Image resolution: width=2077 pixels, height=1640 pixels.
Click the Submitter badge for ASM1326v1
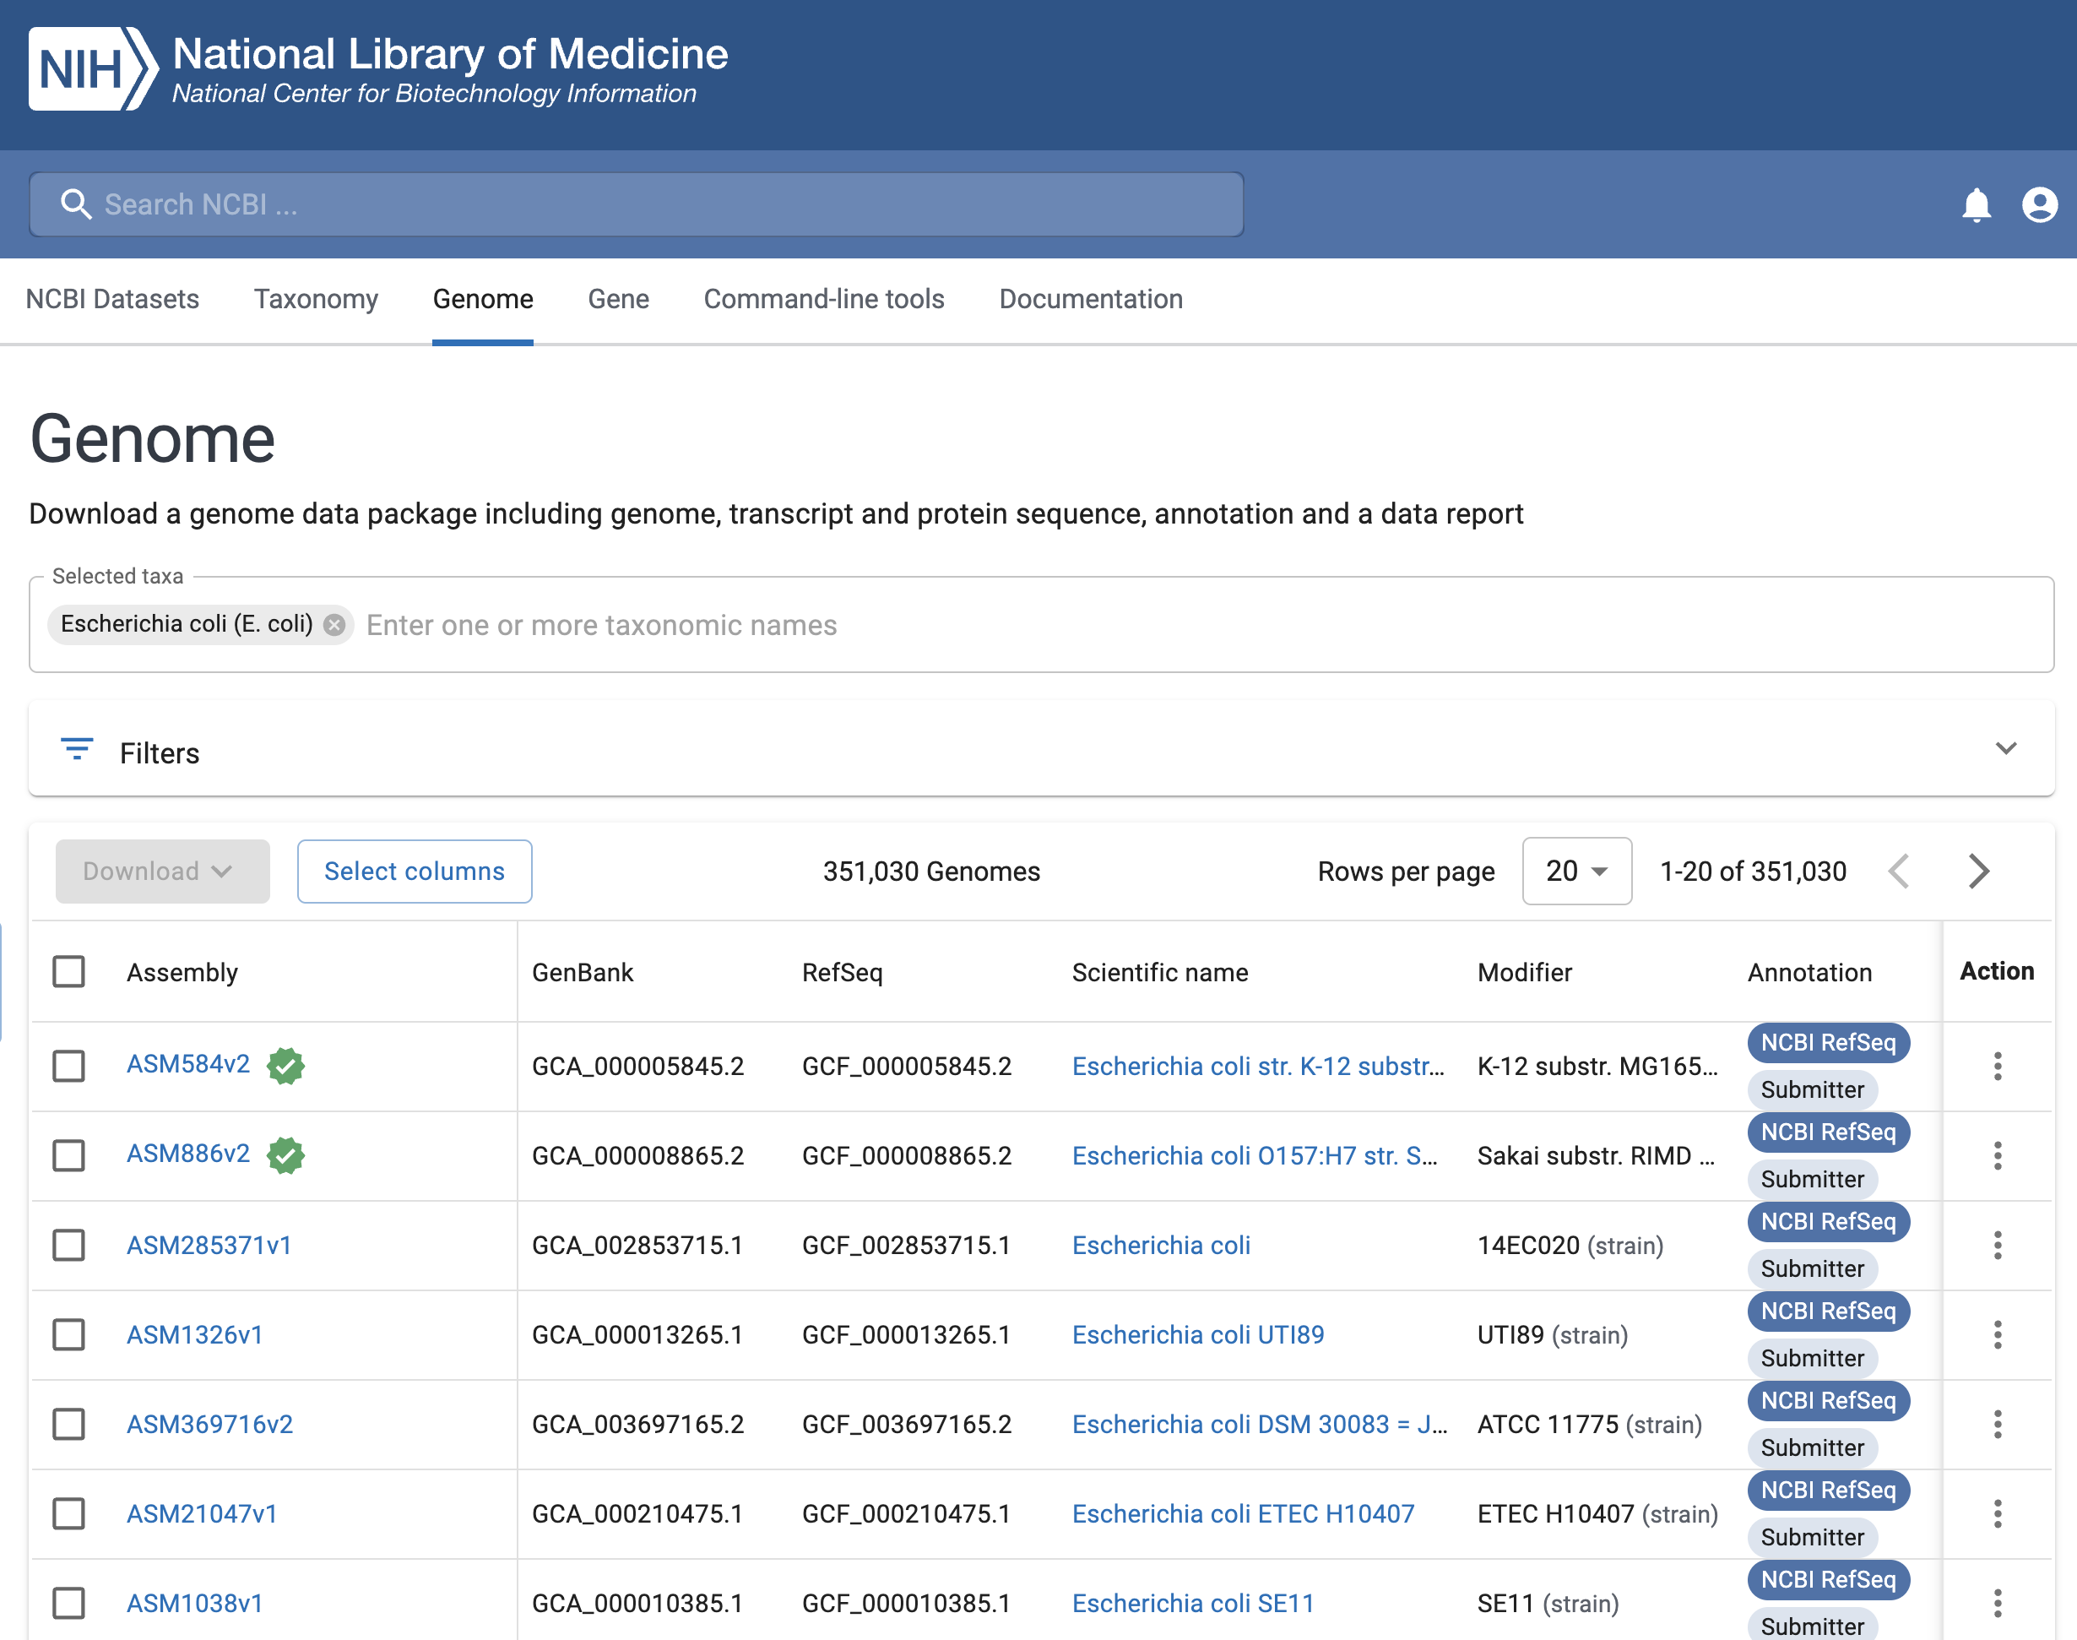pyautogui.click(x=1812, y=1358)
